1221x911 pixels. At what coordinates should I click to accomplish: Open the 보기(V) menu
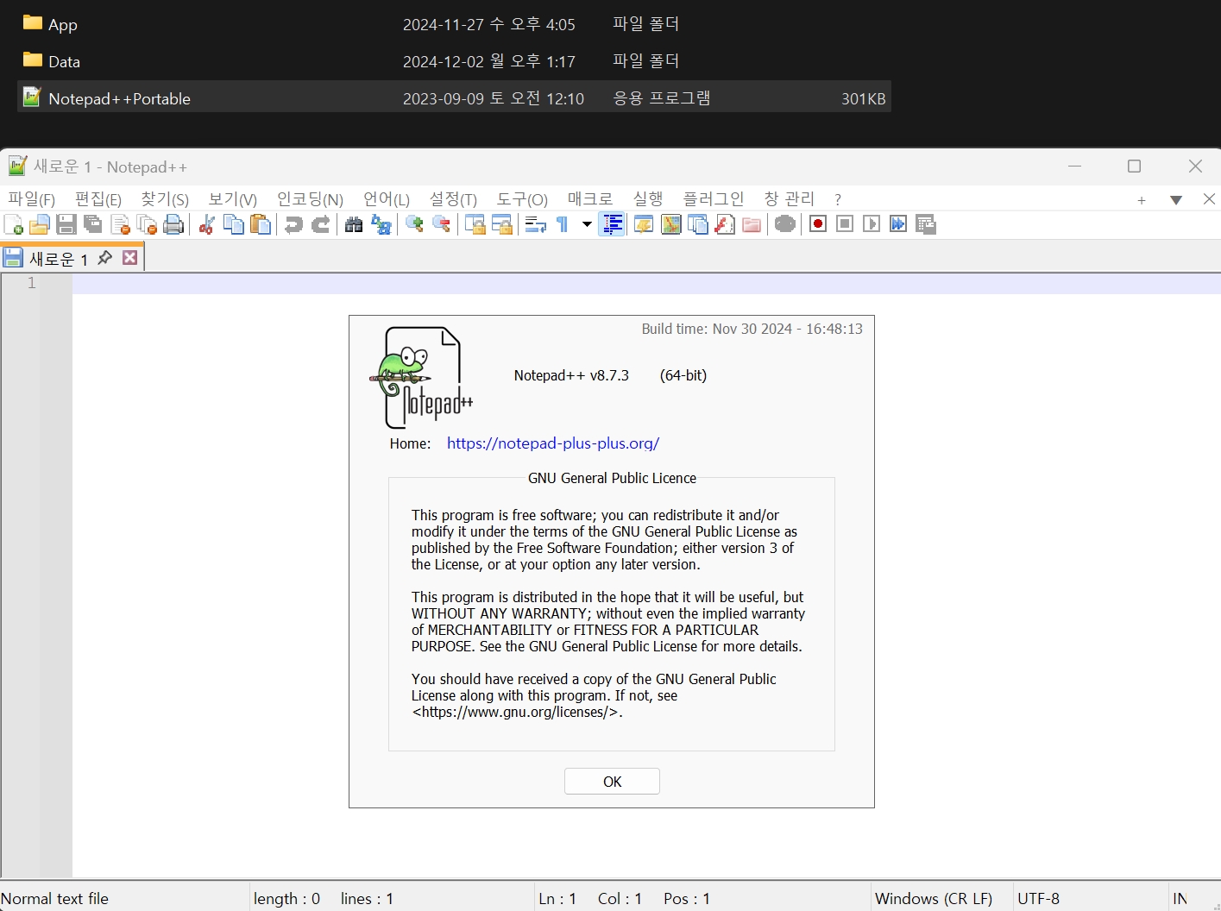[x=233, y=199]
